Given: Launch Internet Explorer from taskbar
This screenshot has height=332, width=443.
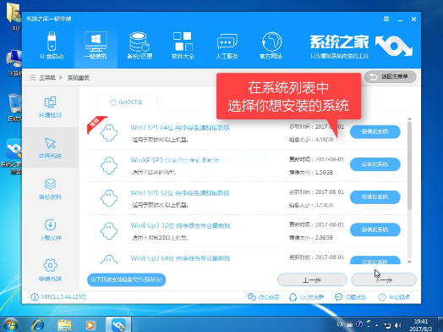Looking at the screenshot, I should pos(38,324).
